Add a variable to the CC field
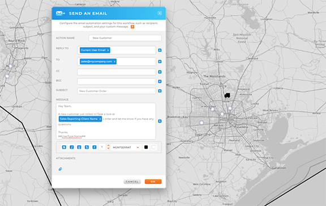 (160, 72)
